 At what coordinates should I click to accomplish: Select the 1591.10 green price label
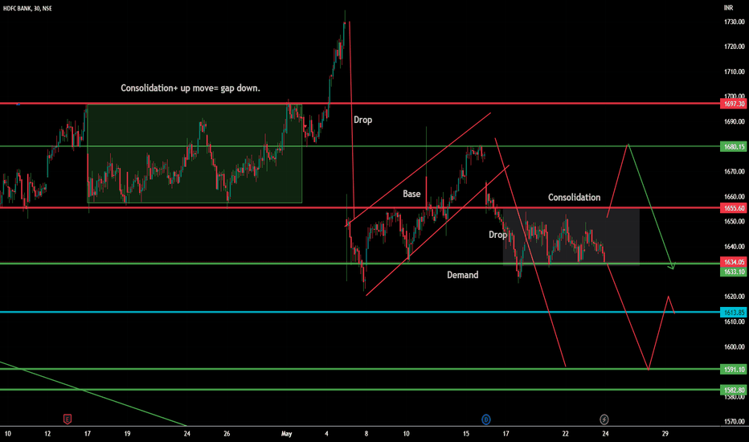pos(733,370)
